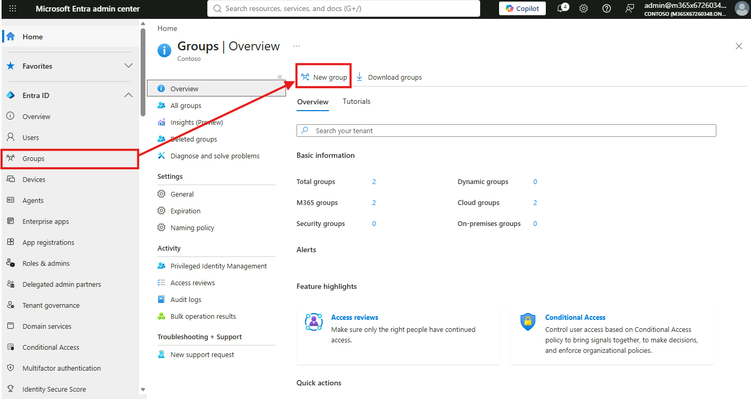Go to Home in left navigation
Image resolution: width=751 pixels, height=399 pixels.
(70, 37)
